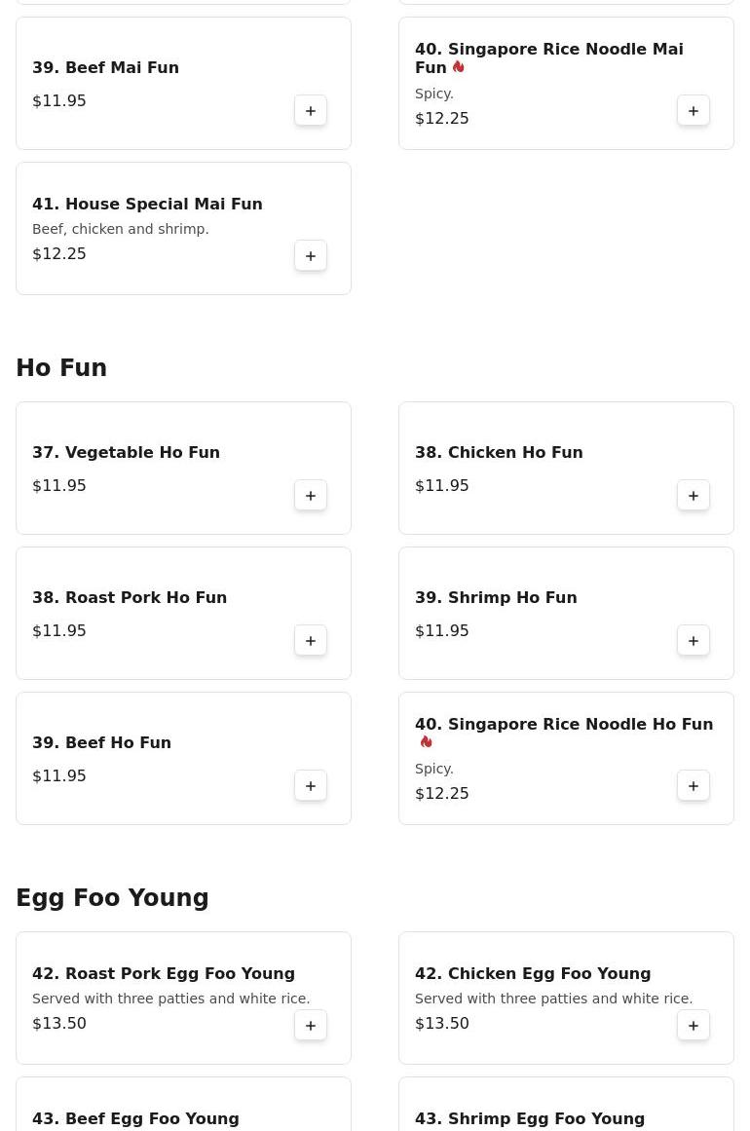This screenshot has width=750, height=1131.
Task: Add 40. Singapore Rice Noodle Mai Fun
Action: pyautogui.click(x=694, y=110)
